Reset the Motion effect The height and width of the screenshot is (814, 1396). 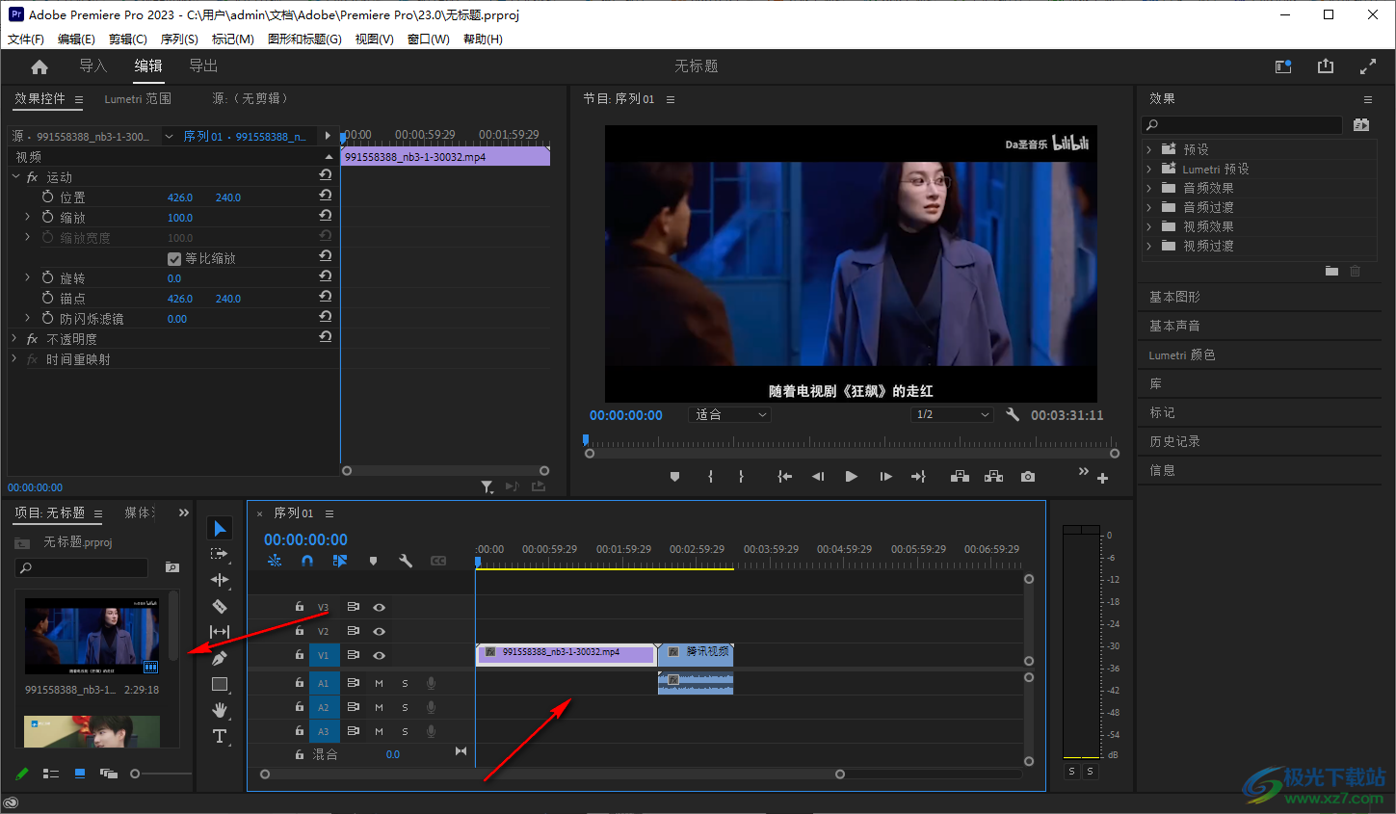pos(326,176)
